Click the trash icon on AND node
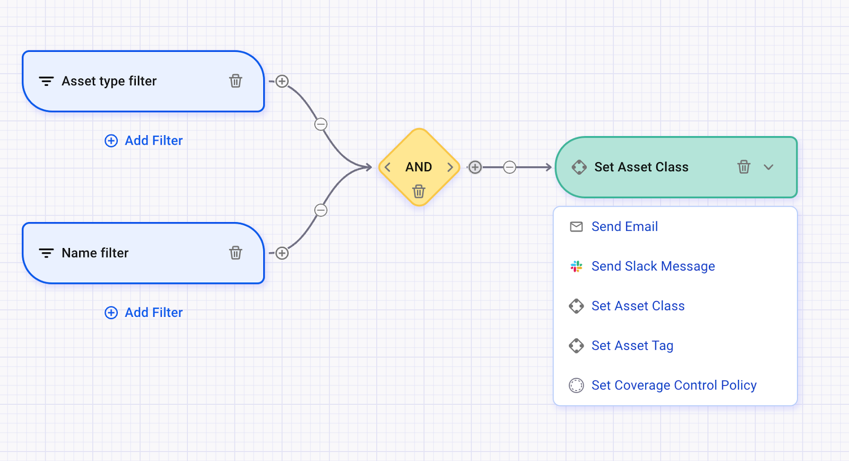Viewport: 849px width, 461px height. click(x=419, y=191)
